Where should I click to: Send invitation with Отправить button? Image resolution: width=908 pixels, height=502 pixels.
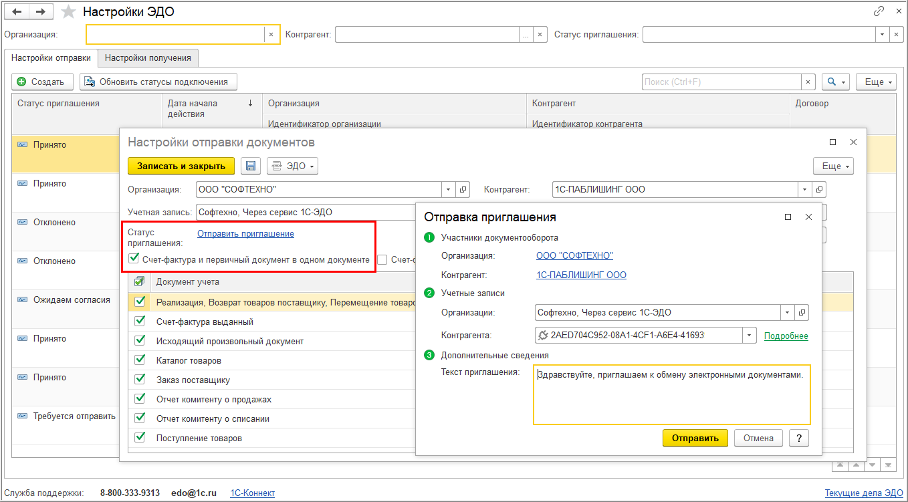tap(695, 438)
